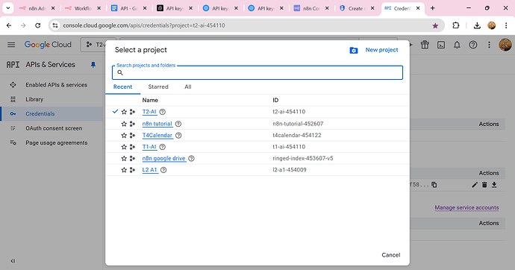
Task: Click project type icon in T4Calendar row
Action: click(x=132, y=135)
